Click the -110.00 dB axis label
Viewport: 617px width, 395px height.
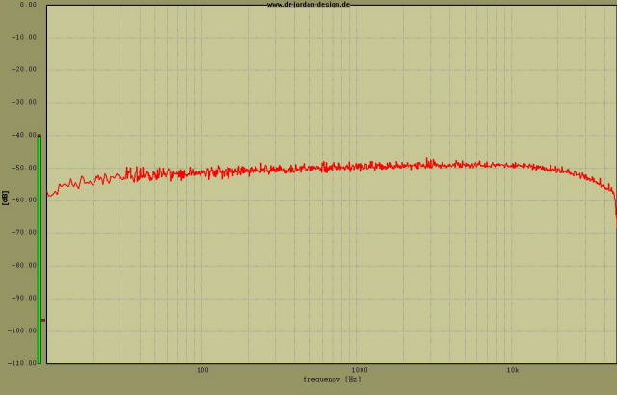tap(19, 363)
